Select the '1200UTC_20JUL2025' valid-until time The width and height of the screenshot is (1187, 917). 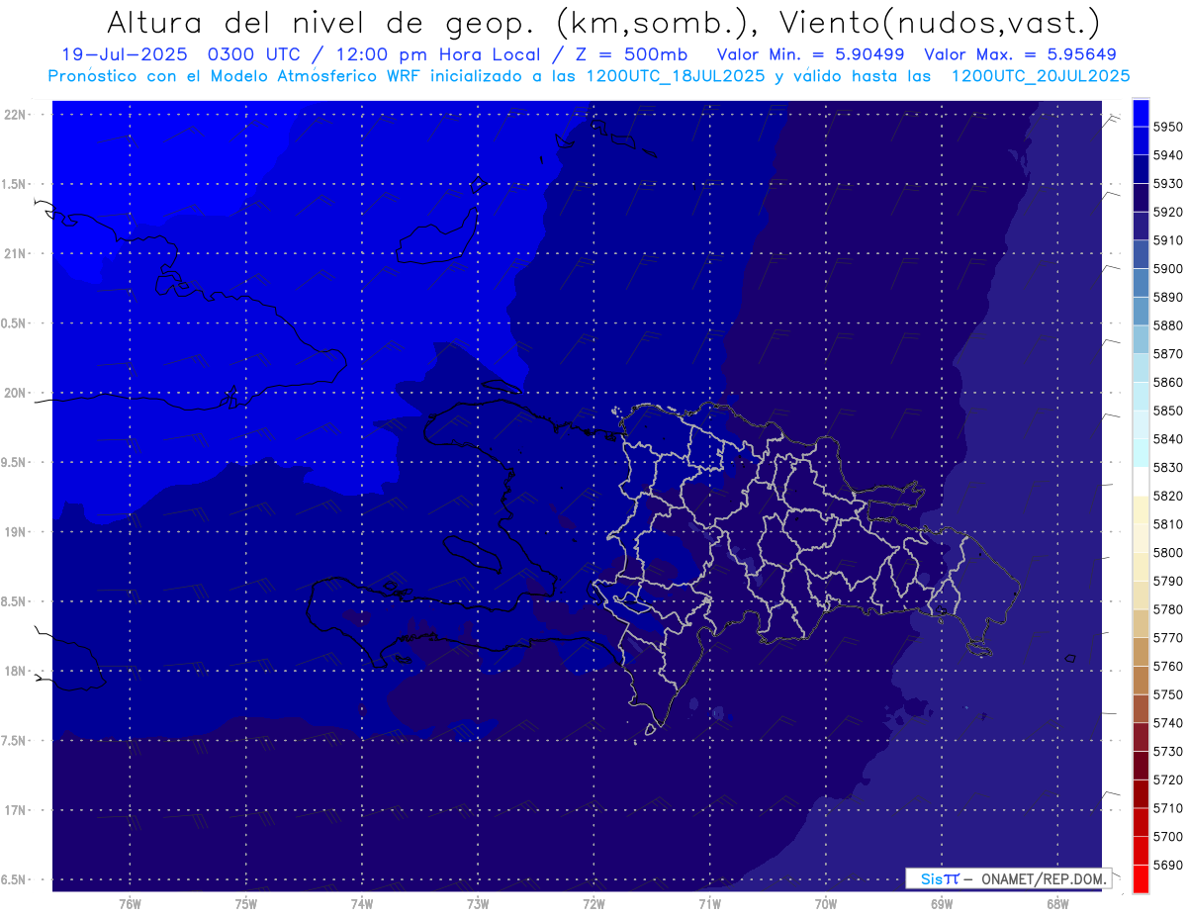[1041, 75]
